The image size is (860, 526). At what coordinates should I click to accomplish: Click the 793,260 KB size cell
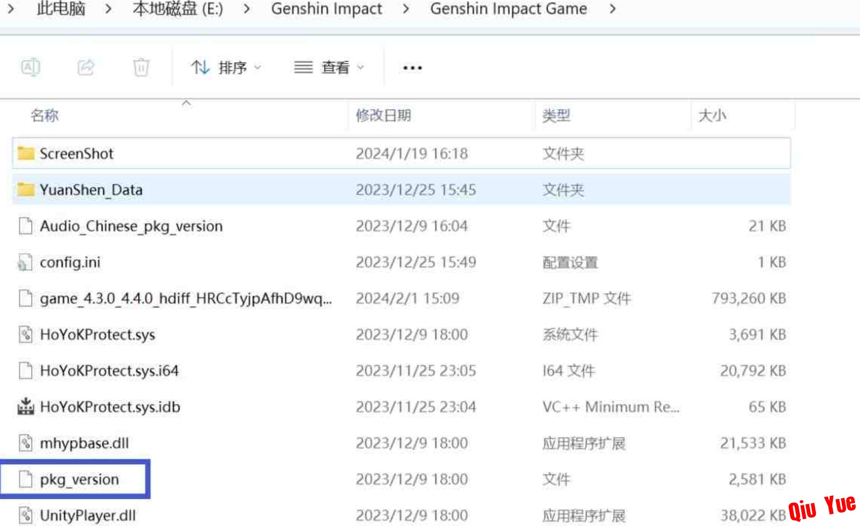(749, 298)
